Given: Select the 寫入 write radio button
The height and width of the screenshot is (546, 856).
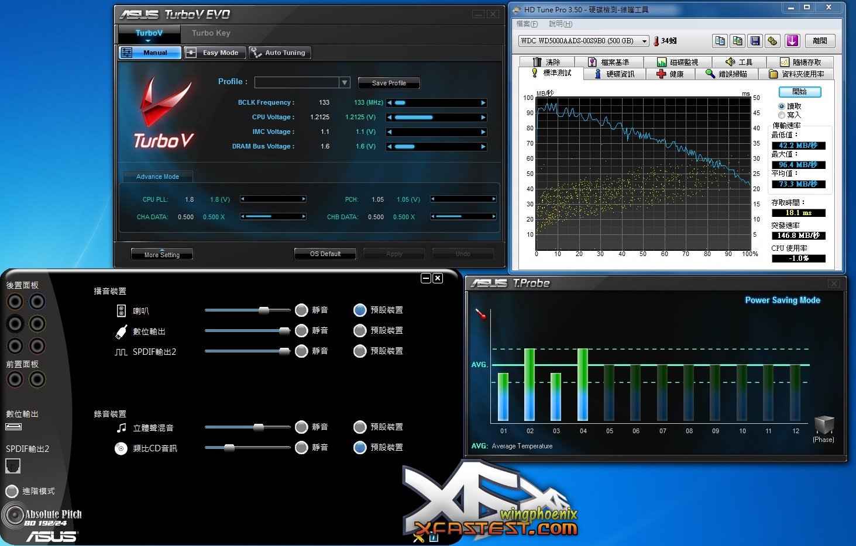Looking at the screenshot, I should [782, 115].
